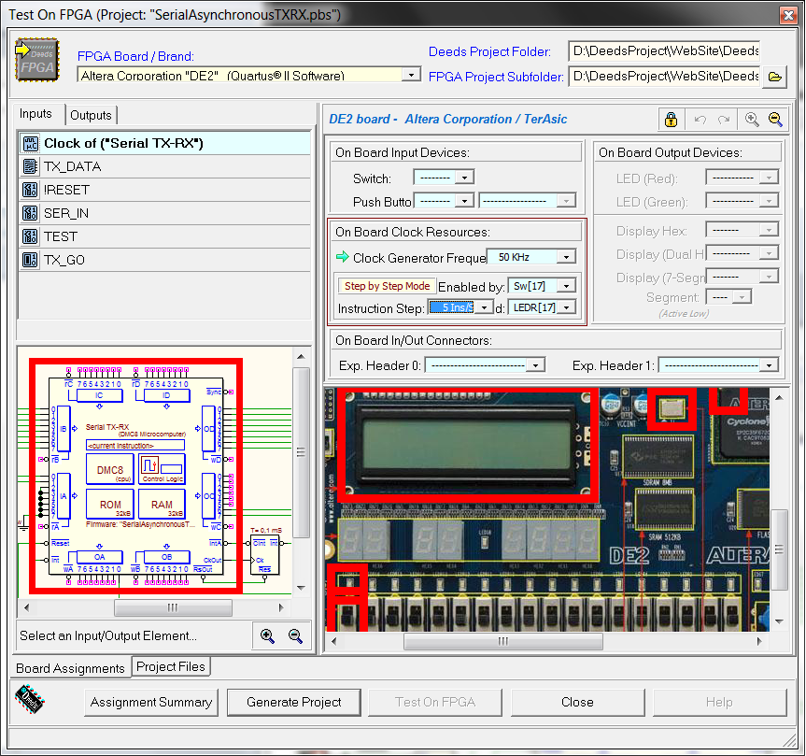Viewport: 806px width, 756px height.
Task: Click the Close button at the bottom
Action: click(x=577, y=702)
